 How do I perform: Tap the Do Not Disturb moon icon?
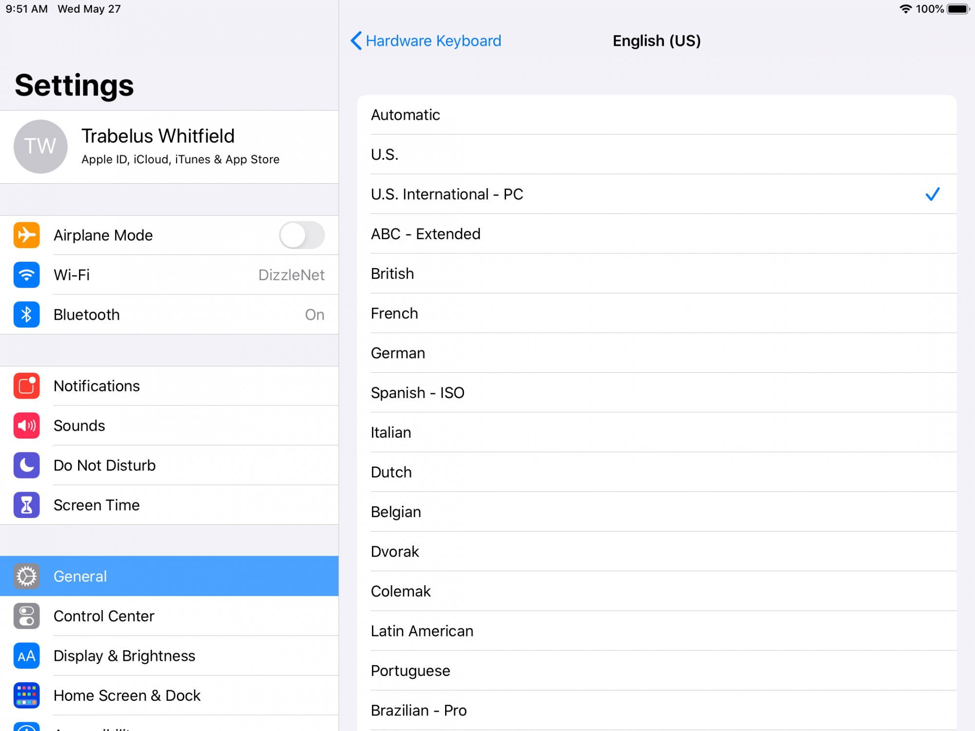(x=26, y=465)
